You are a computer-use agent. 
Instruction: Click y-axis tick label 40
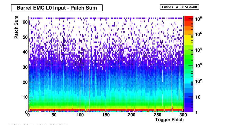click(25, 52)
